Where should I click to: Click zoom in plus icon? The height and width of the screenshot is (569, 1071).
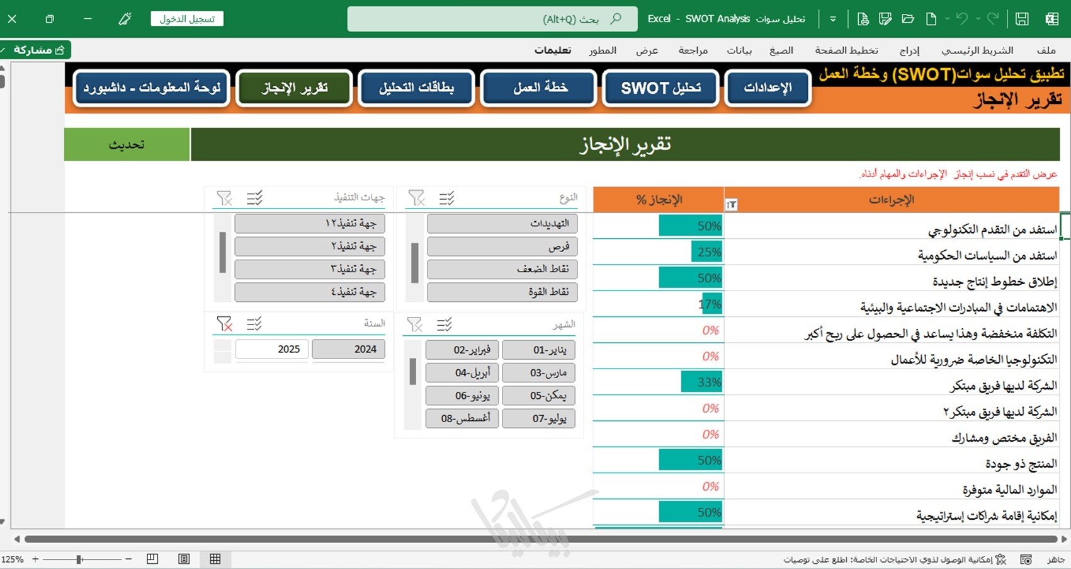[35, 559]
